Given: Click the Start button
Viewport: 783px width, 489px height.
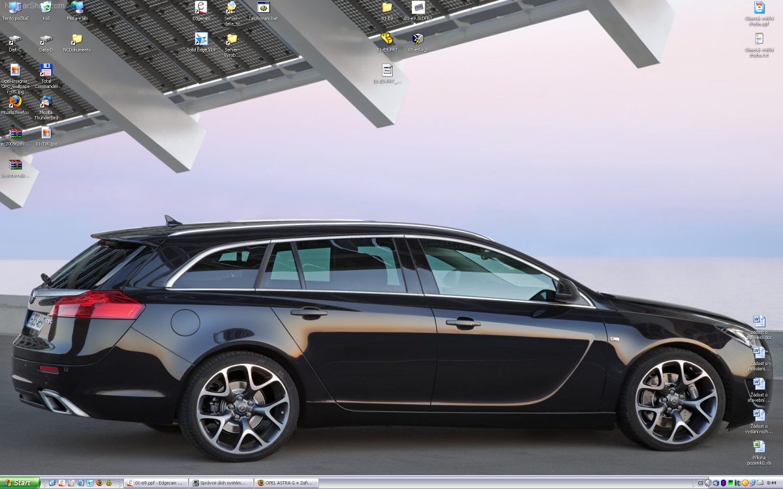Looking at the screenshot, I should click(x=20, y=483).
